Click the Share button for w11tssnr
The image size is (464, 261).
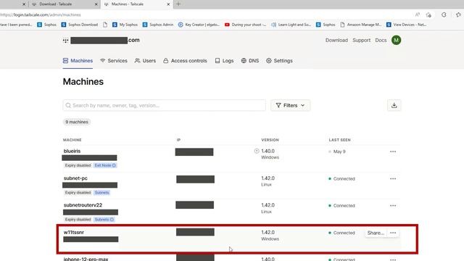click(376, 233)
